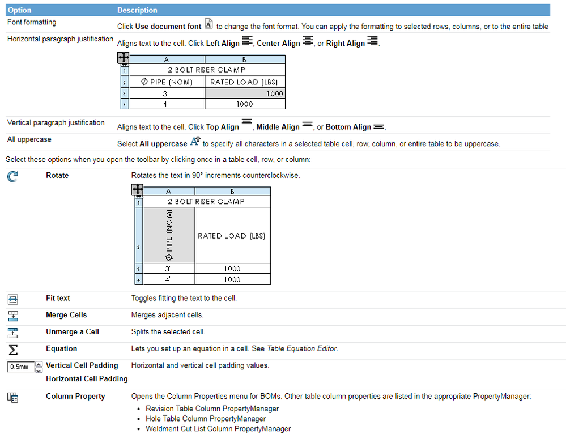Click the Rotate text icon
Screen dimensions: 566x434
(12, 176)
